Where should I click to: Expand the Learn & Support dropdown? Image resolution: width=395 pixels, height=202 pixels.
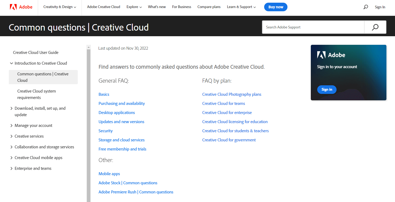tap(241, 7)
